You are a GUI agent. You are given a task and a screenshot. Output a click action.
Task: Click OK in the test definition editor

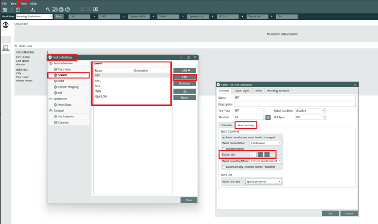coord(330,214)
